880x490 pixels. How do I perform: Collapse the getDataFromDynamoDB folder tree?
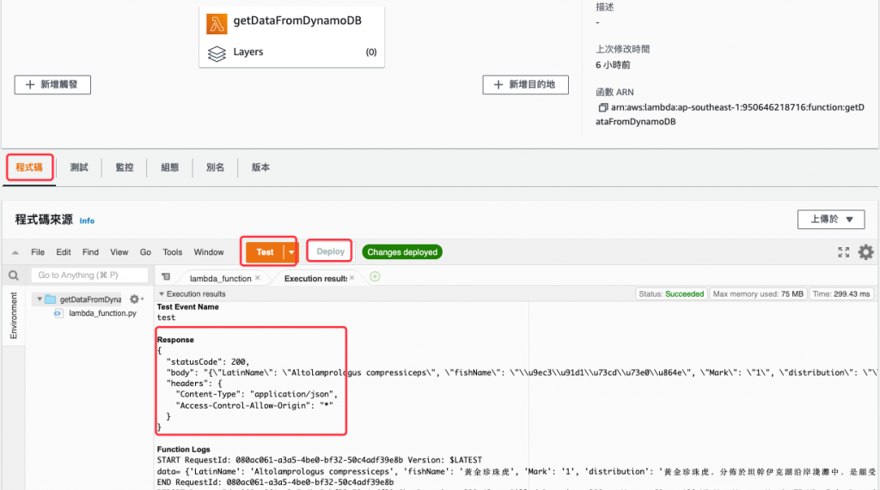40,299
